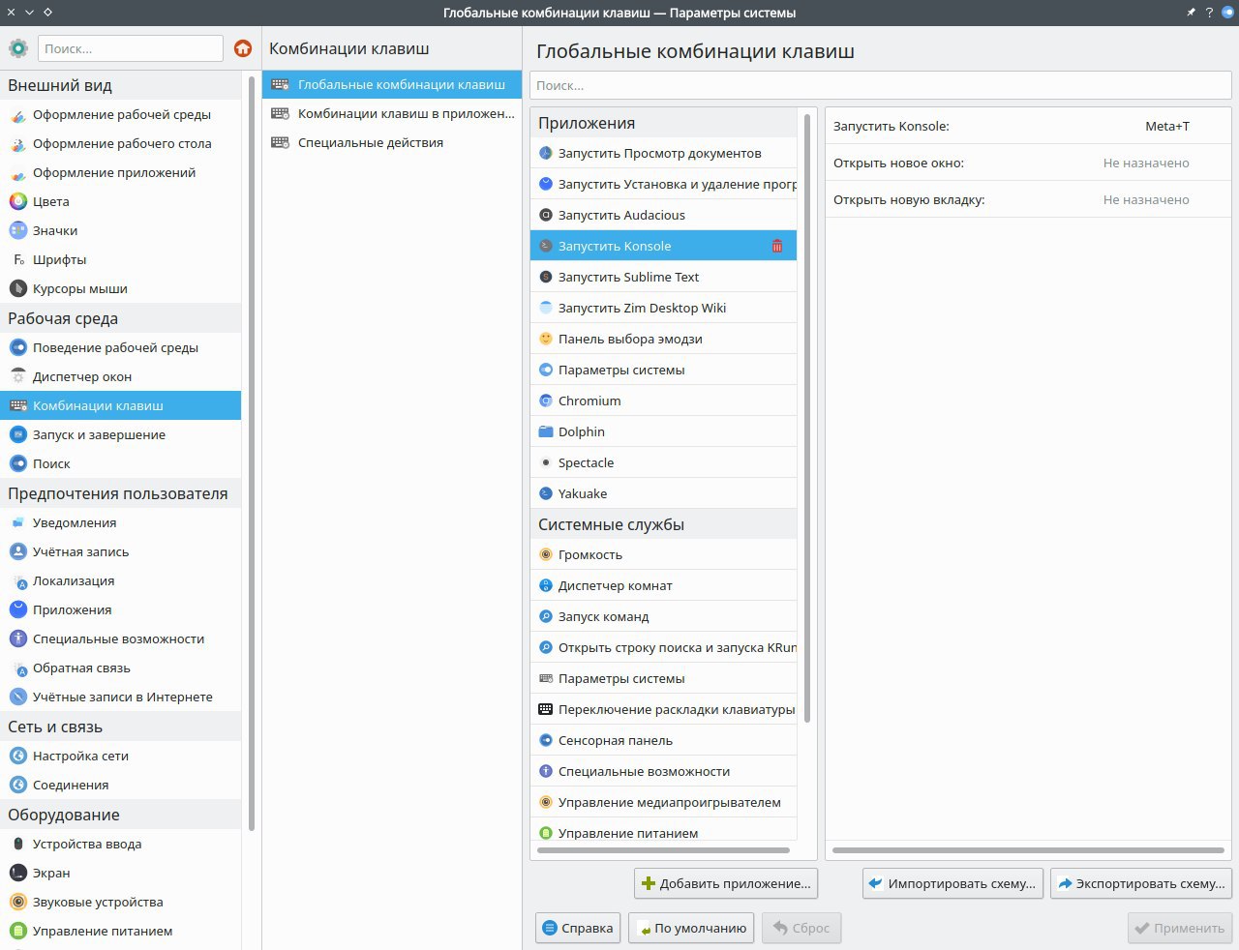Click the Настройка сети network icon
Screen dimensions: 1239x950
[x=18, y=756]
